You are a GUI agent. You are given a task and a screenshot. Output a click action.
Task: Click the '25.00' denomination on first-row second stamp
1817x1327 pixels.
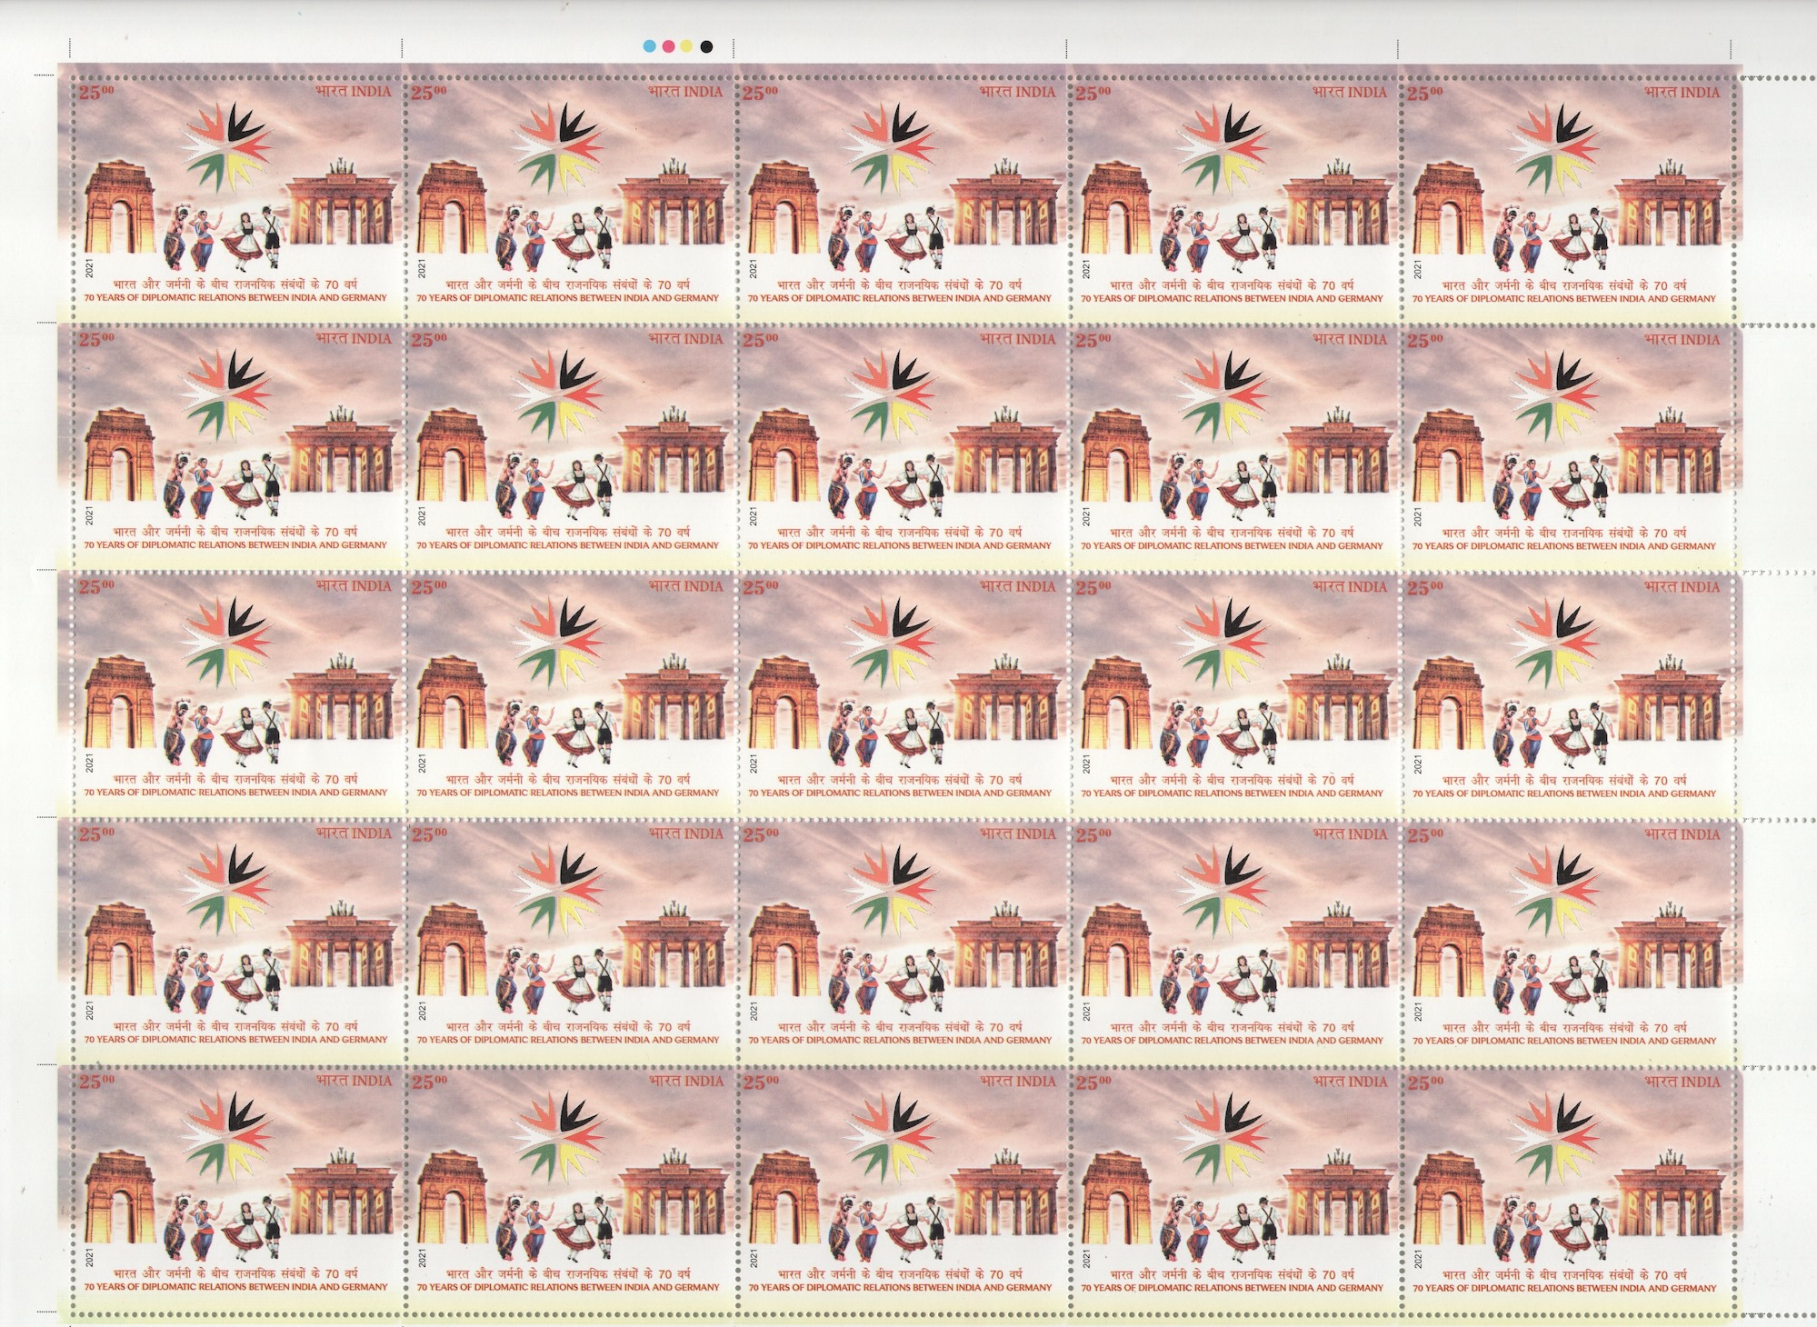coord(429,92)
